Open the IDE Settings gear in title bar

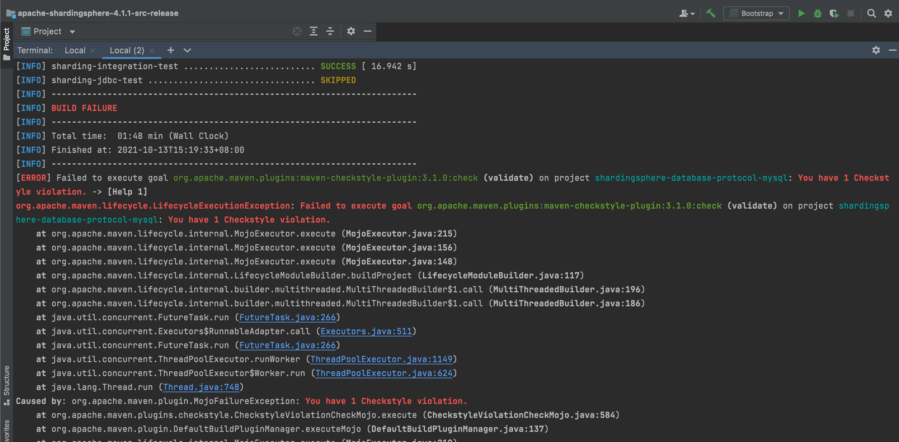click(x=888, y=13)
